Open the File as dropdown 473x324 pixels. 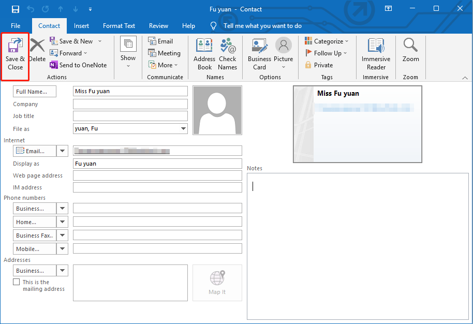click(x=184, y=128)
